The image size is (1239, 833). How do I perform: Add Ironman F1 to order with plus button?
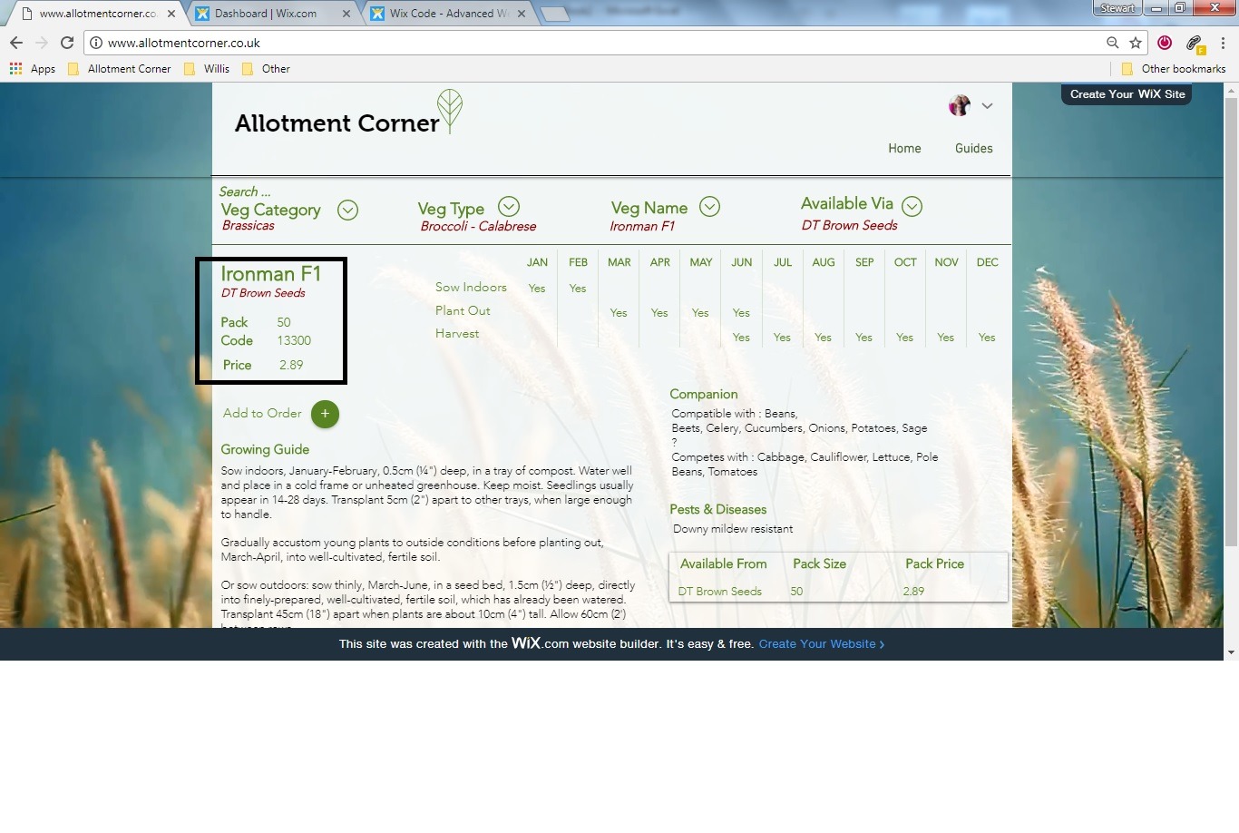pos(325,414)
